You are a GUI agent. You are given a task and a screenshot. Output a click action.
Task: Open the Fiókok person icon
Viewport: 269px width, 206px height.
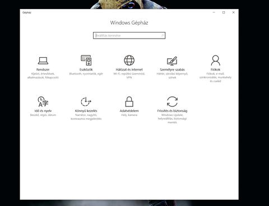point(215,60)
